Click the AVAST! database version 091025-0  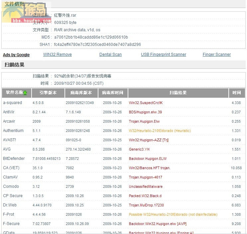click(73, 140)
